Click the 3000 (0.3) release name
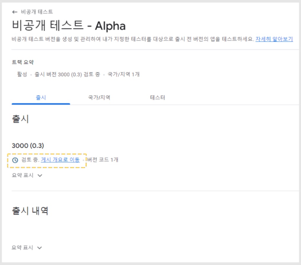The width and height of the screenshot is (301, 265). click(x=28, y=145)
